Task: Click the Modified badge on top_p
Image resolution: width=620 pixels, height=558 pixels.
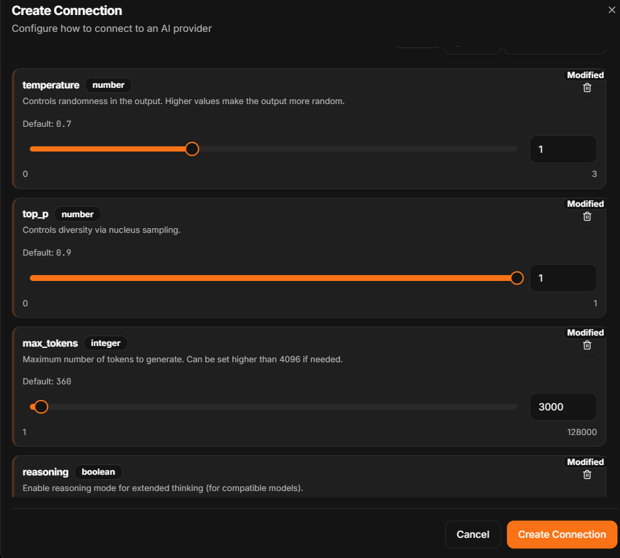Action: click(x=586, y=204)
